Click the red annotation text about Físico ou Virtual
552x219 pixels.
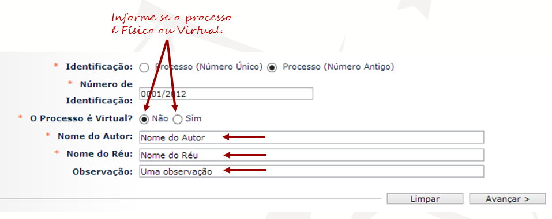[172, 24]
